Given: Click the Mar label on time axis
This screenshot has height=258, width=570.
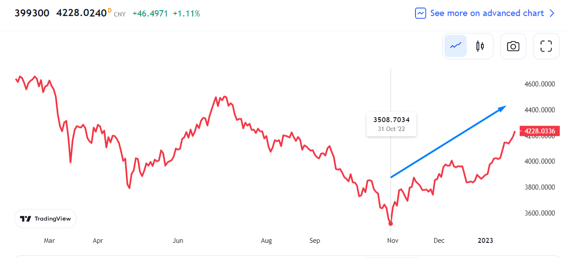Looking at the screenshot, I should point(49,241).
